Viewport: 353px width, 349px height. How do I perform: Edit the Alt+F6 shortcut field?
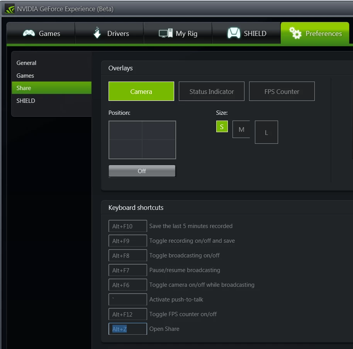128,285
